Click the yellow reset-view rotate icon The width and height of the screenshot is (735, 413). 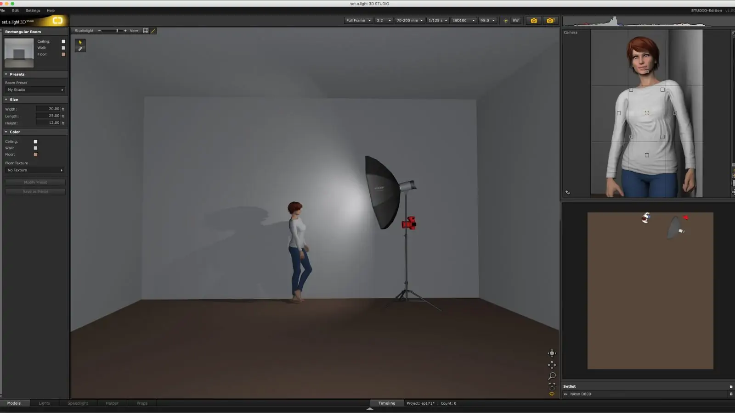pyautogui.click(x=552, y=394)
